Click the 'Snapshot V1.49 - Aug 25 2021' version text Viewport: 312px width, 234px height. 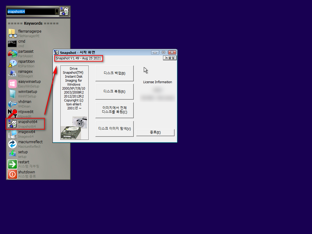pos(78,58)
